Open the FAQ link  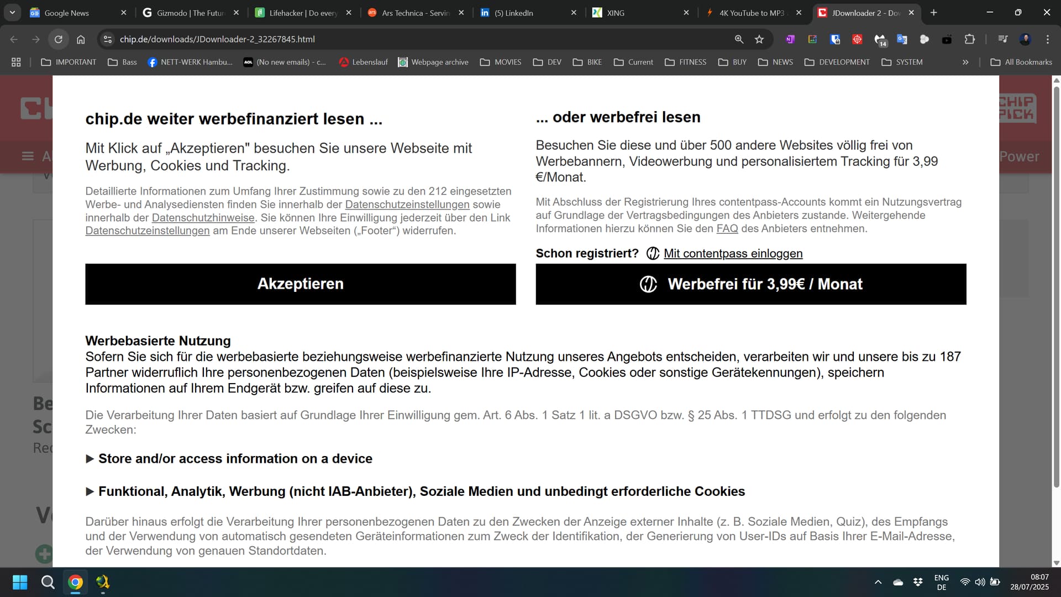(x=727, y=229)
